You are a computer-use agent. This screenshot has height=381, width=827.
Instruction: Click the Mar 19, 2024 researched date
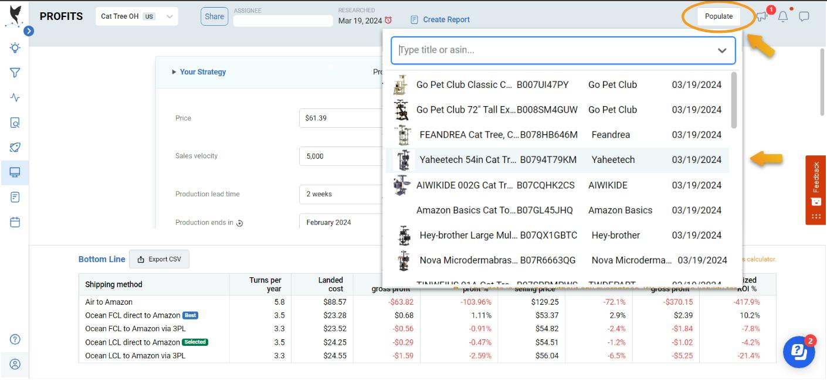(360, 21)
